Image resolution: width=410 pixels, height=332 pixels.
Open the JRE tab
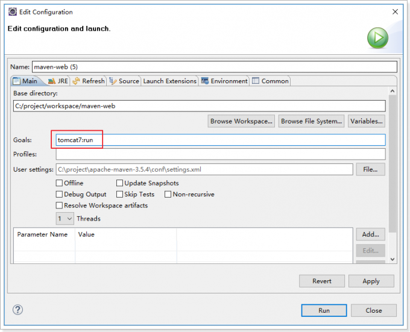tap(58, 81)
